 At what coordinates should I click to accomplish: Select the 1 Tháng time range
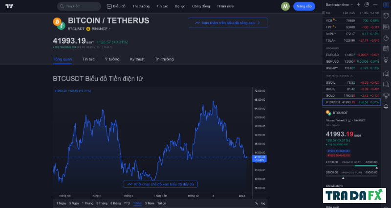tap(87, 203)
